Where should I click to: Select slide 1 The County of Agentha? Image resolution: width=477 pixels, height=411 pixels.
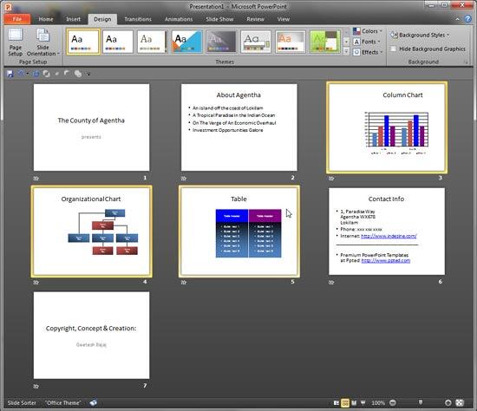coord(91,127)
